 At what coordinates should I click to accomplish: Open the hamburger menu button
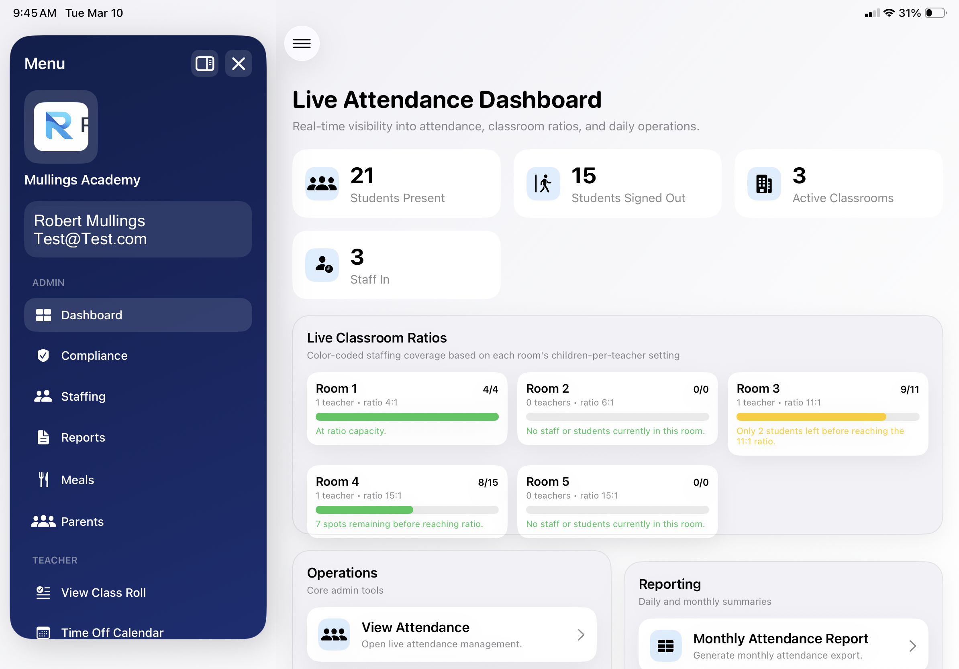coord(302,43)
